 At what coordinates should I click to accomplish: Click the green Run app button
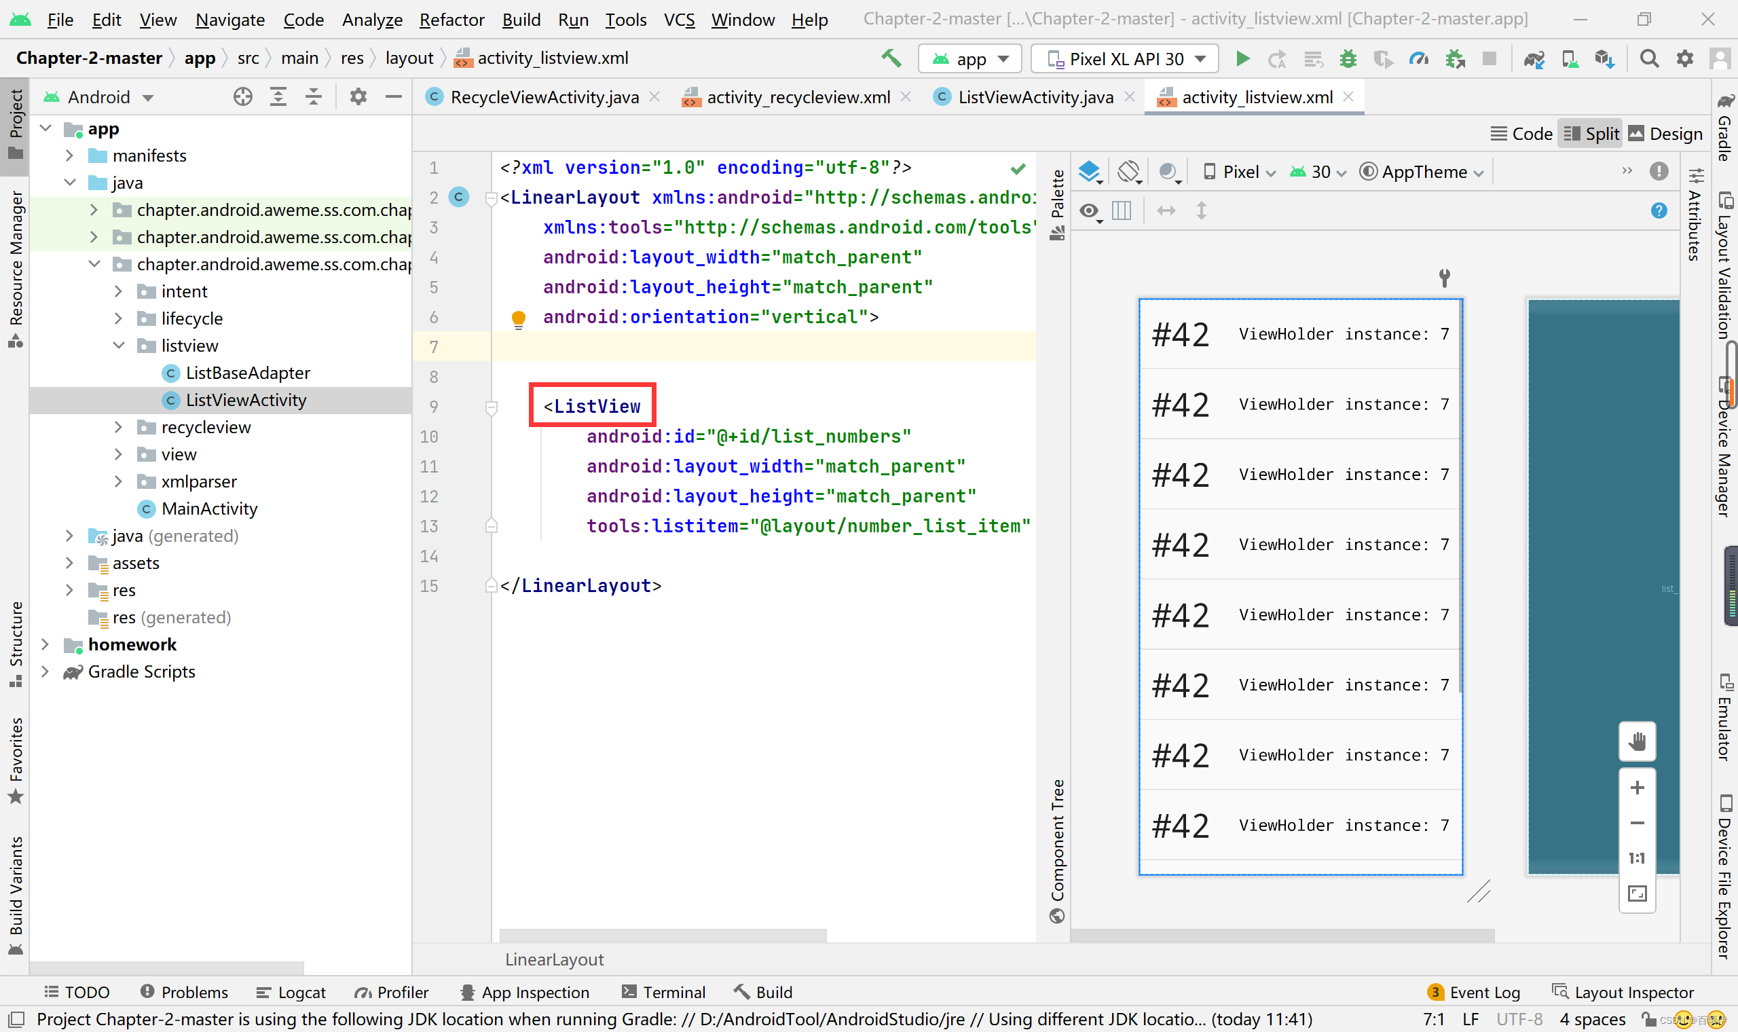click(1242, 59)
